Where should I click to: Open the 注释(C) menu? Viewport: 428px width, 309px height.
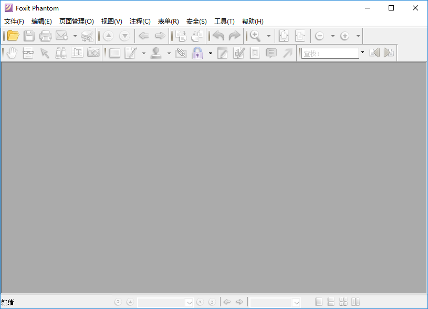pyautogui.click(x=139, y=21)
